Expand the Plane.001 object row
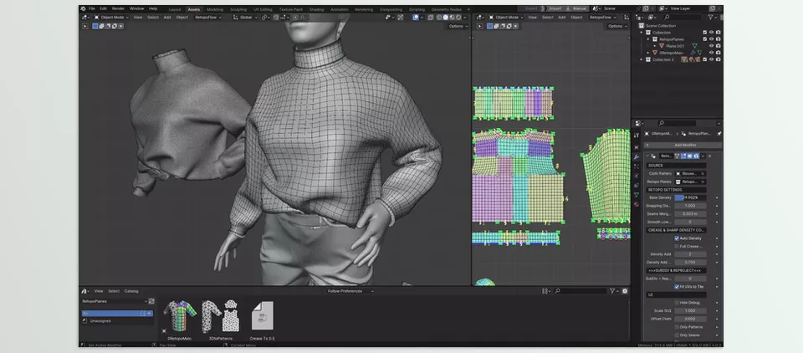803x353 pixels. point(654,46)
